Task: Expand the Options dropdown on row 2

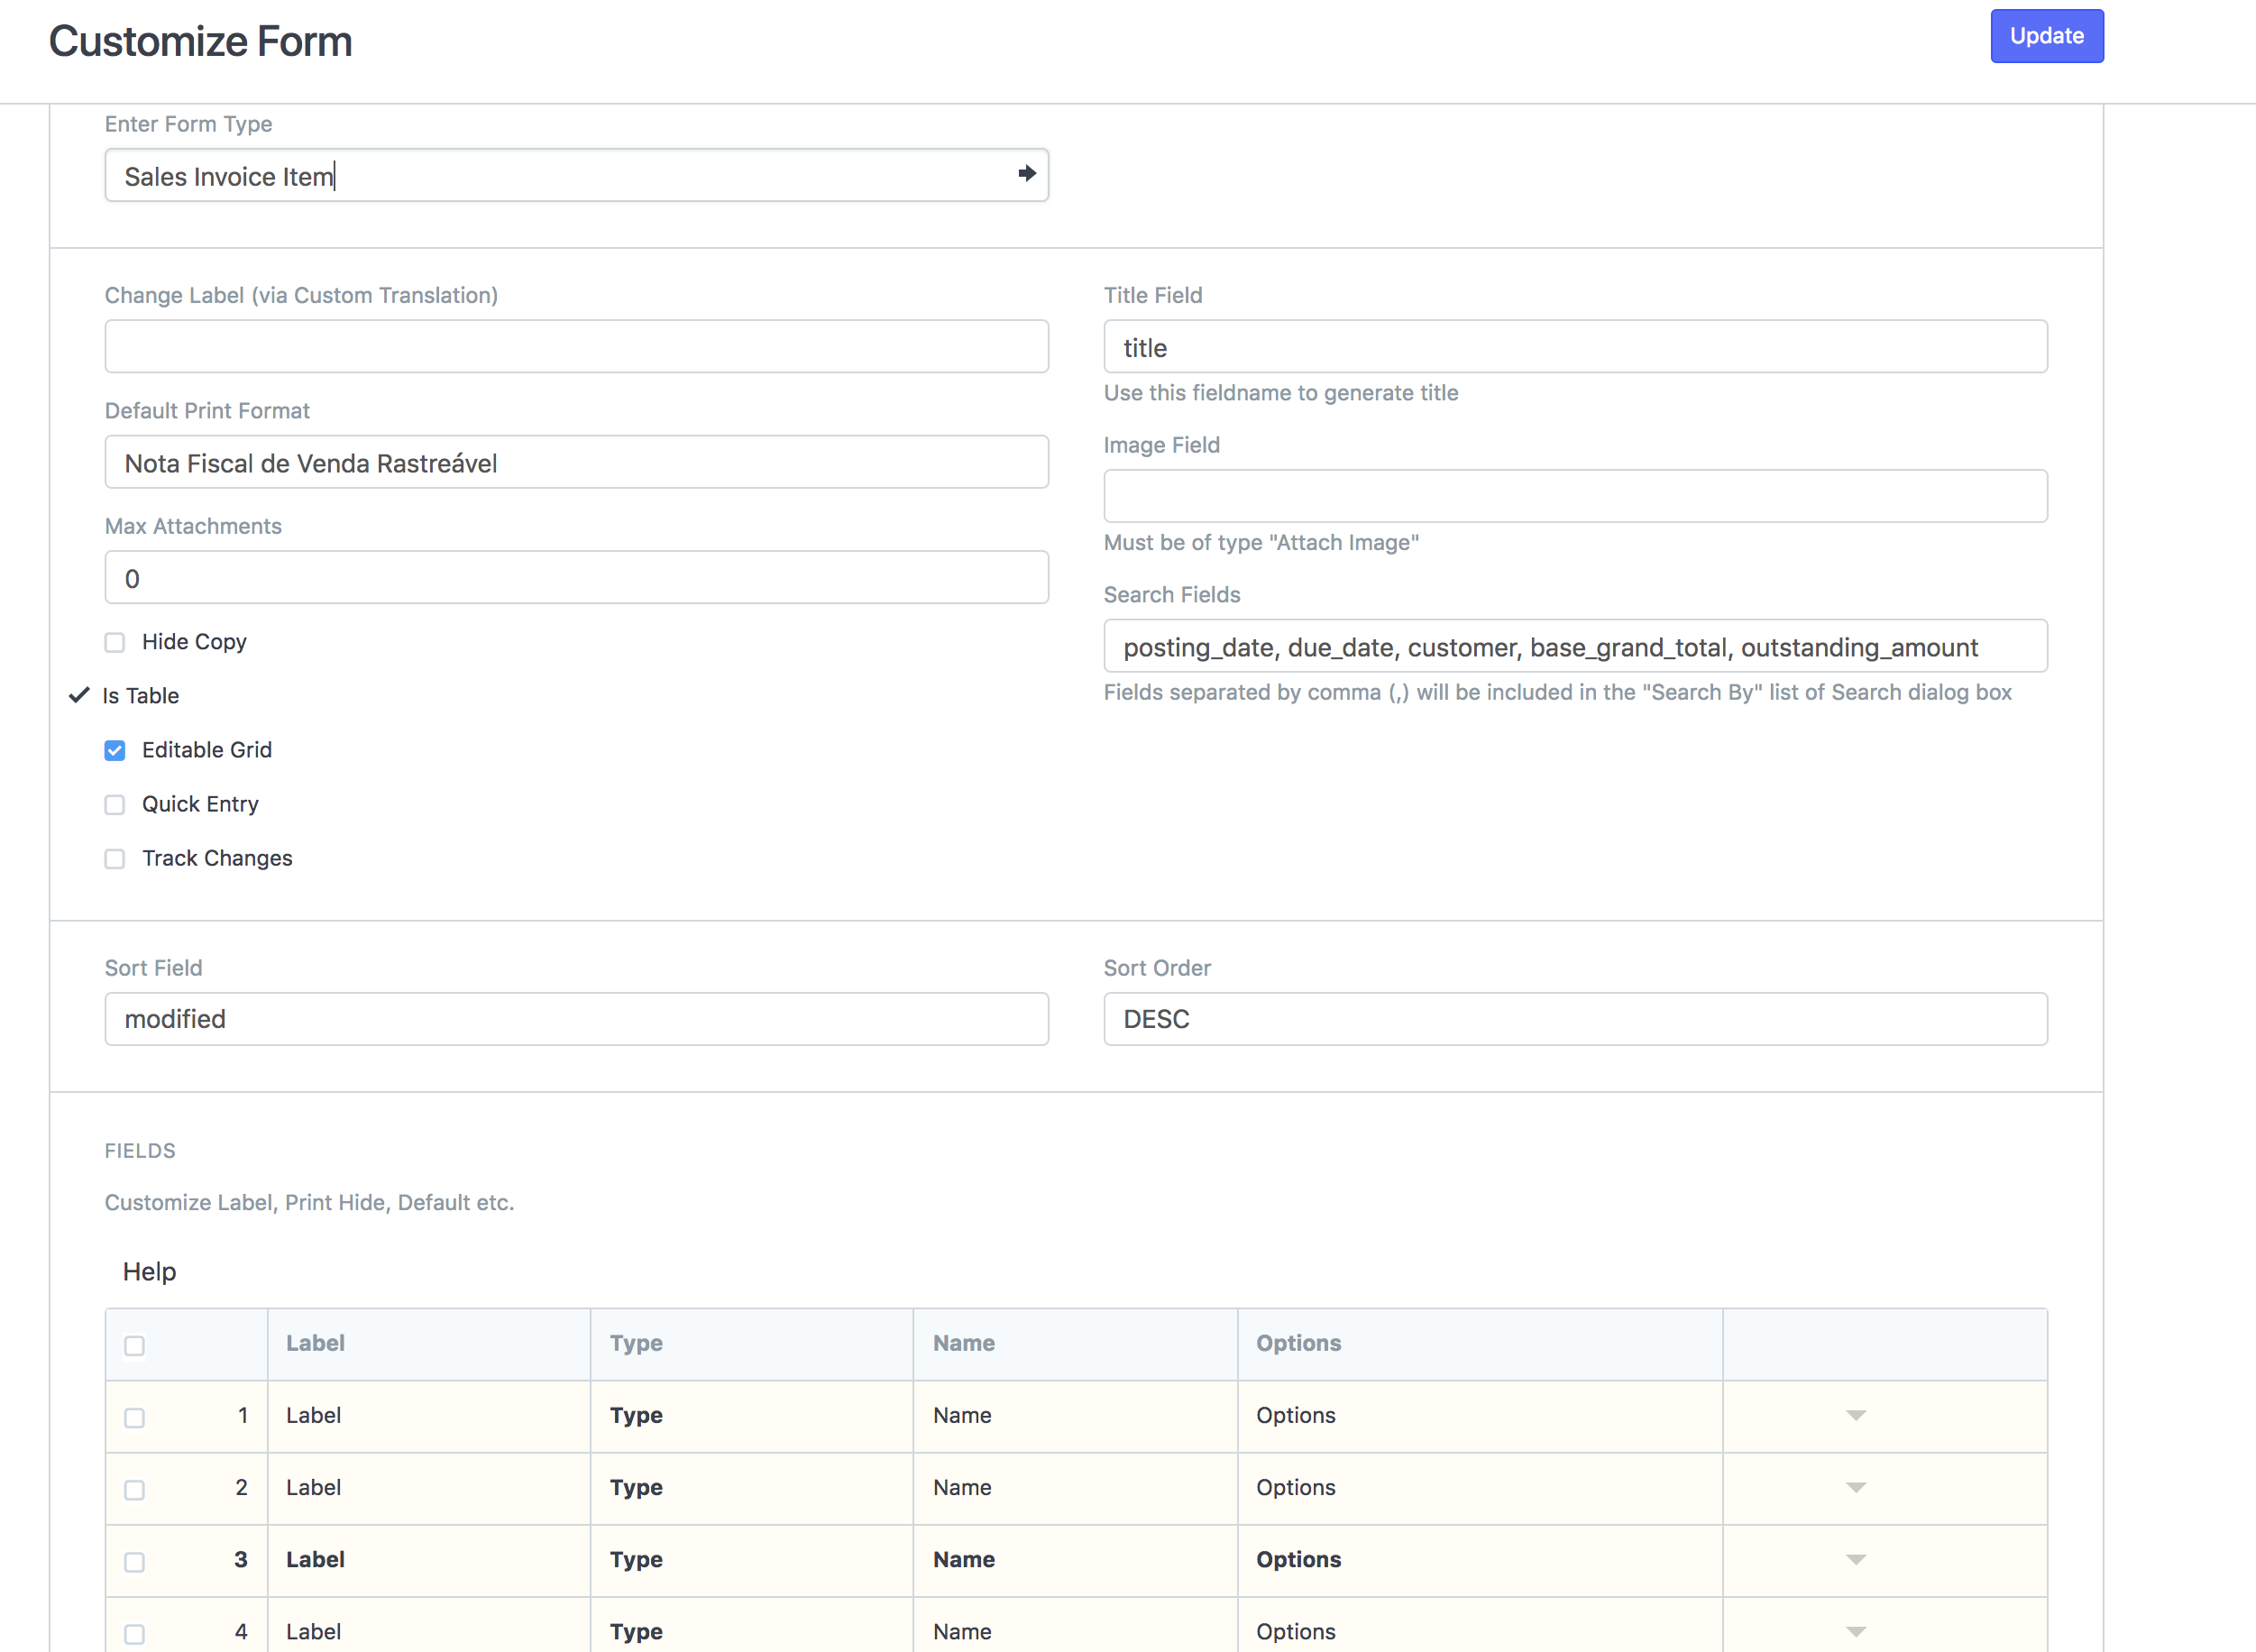Action: pos(1855,1488)
